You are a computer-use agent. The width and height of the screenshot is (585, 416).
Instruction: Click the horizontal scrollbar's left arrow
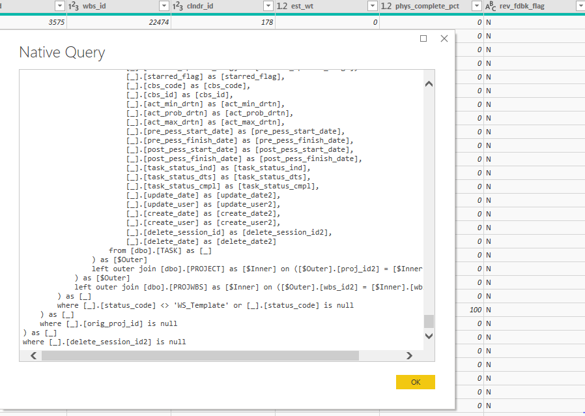(x=33, y=356)
